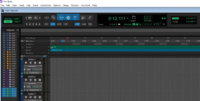Enable Shuffle edit mode
The image size is (200, 101).
[8, 19]
